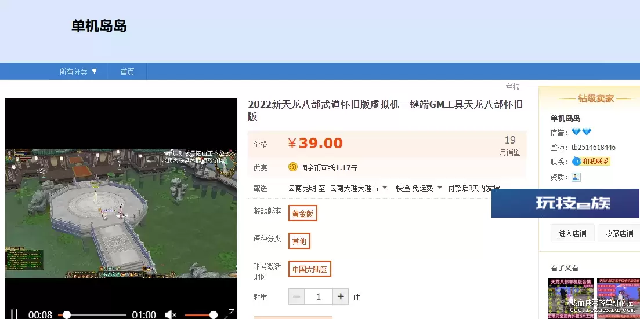640x319 pixels.
Task: Open the first 看了又看 product thumbnail
Action: point(570,298)
